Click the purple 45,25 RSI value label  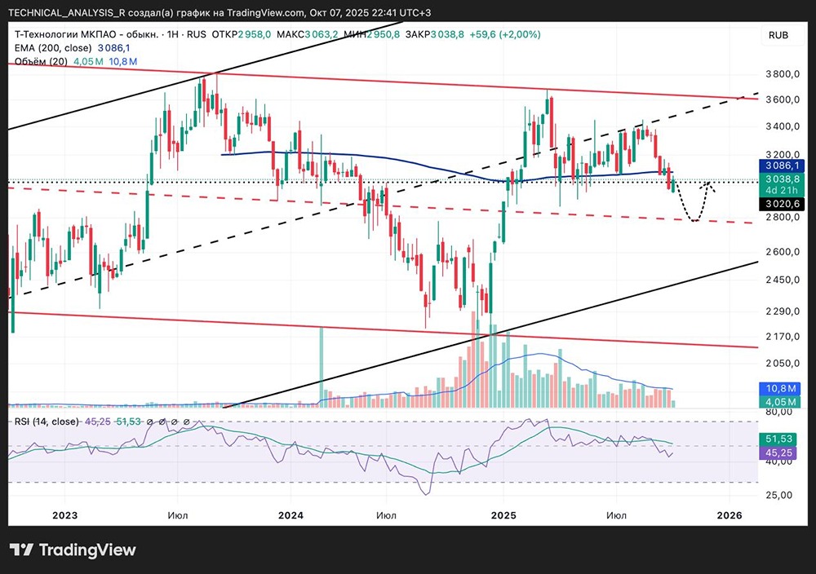[x=781, y=453]
